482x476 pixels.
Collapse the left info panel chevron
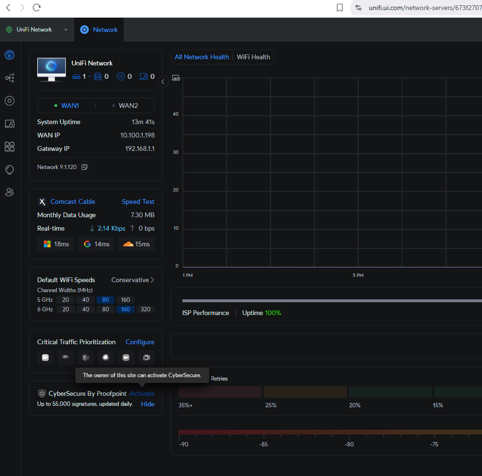(x=163, y=82)
